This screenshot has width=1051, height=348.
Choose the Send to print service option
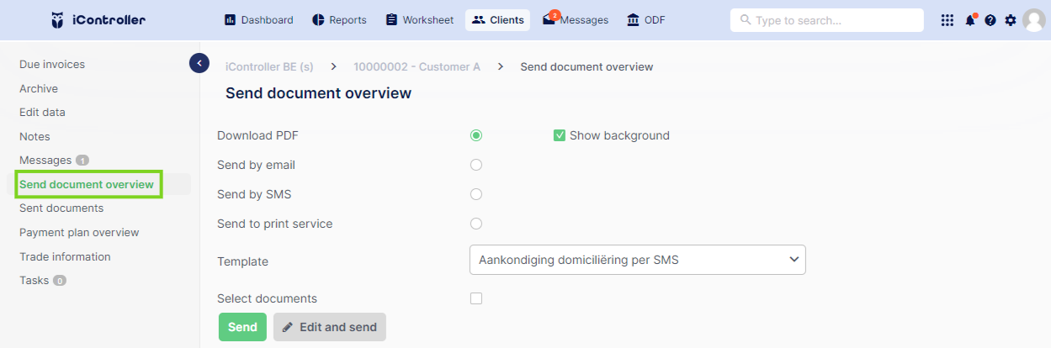476,224
